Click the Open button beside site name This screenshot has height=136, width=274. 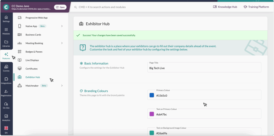click(60, 7)
